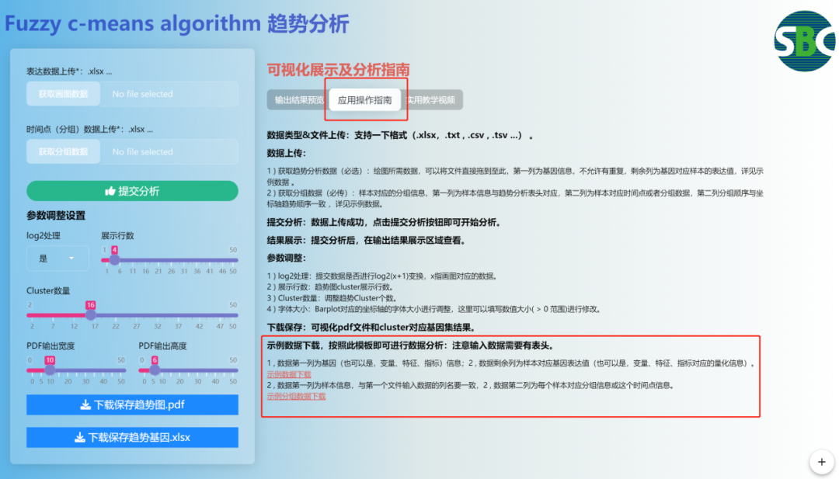Click the 展示行数 slider handle
839x479 pixels.
[x=114, y=260]
